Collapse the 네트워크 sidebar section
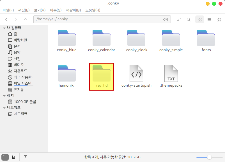Screen dimensions: 225x162 pos(4,108)
